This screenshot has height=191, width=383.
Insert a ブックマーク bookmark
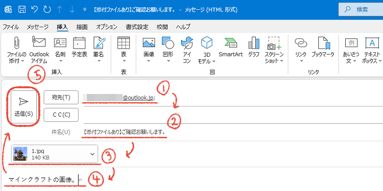tap(322, 47)
